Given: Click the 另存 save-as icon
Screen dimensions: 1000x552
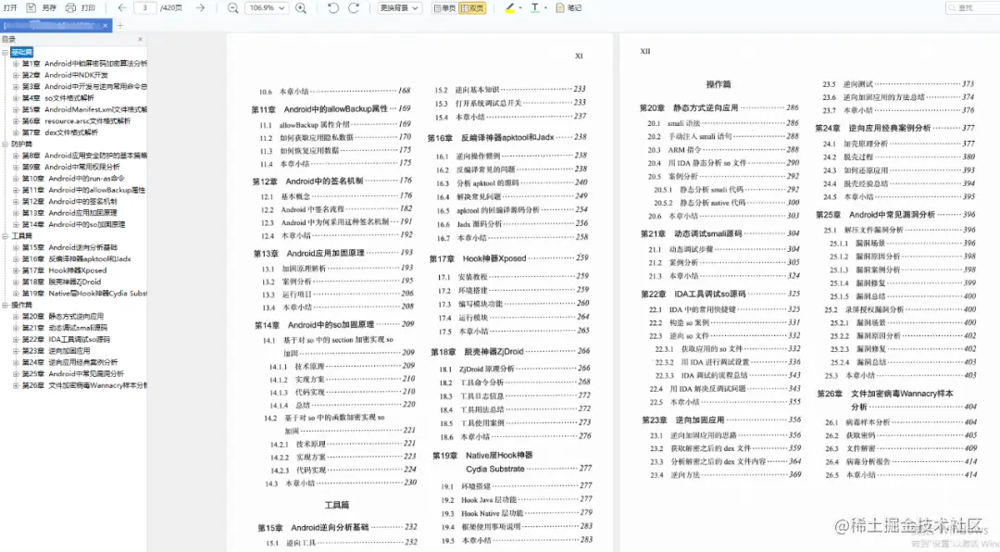Looking at the screenshot, I should (x=31, y=7).
